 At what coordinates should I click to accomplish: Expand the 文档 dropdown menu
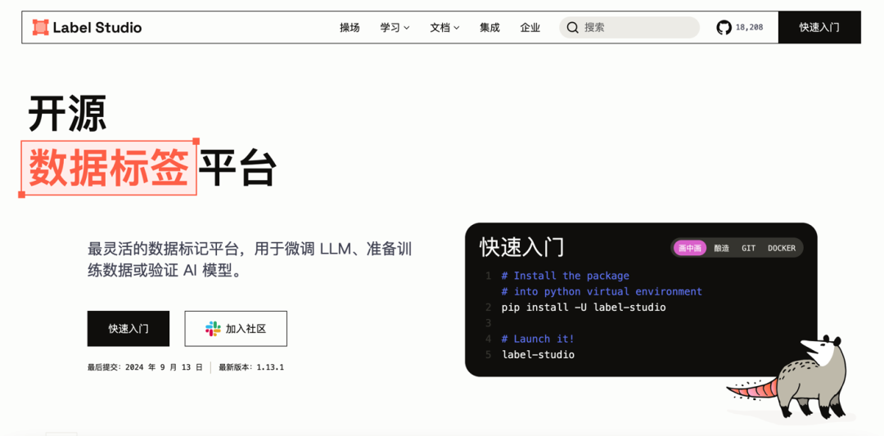(444, 27)
